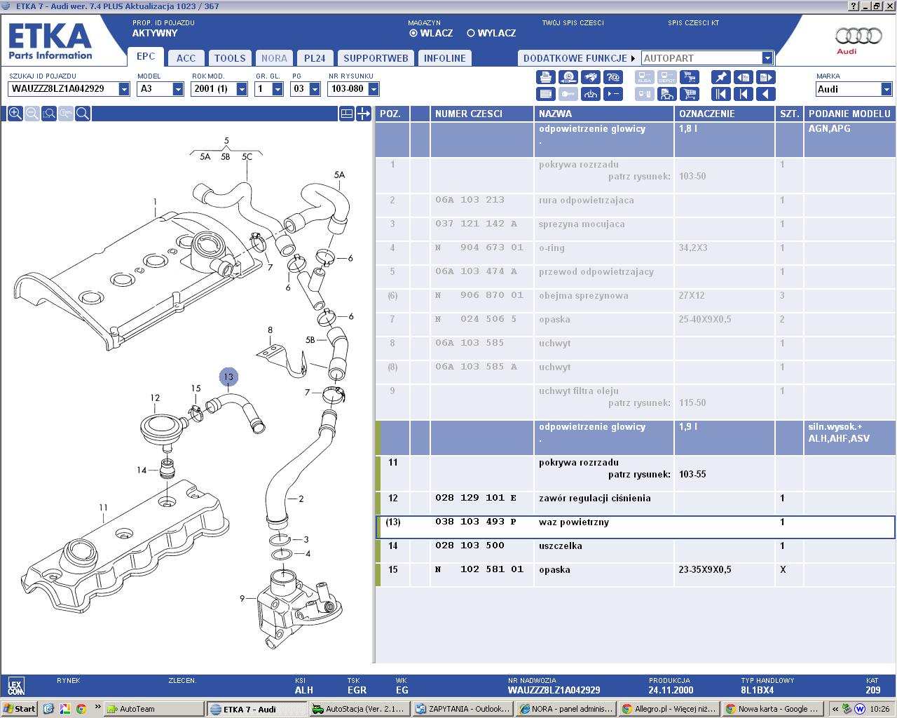897x718 pixels.
Task: Click the expand diagram panel arrow icon
Action: tap(363, 114)
